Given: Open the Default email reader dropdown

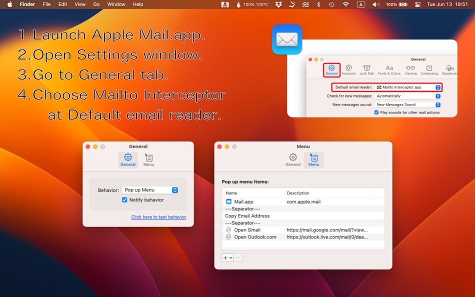Looking at the screenshot, I should (x=407, y=87).
